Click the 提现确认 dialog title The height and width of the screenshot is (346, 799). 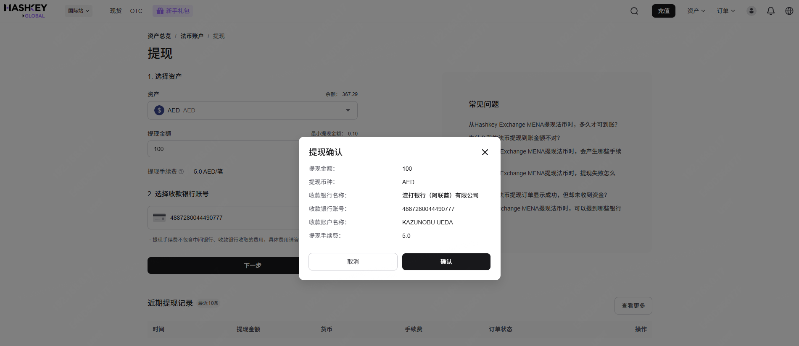tap(326, 152)
